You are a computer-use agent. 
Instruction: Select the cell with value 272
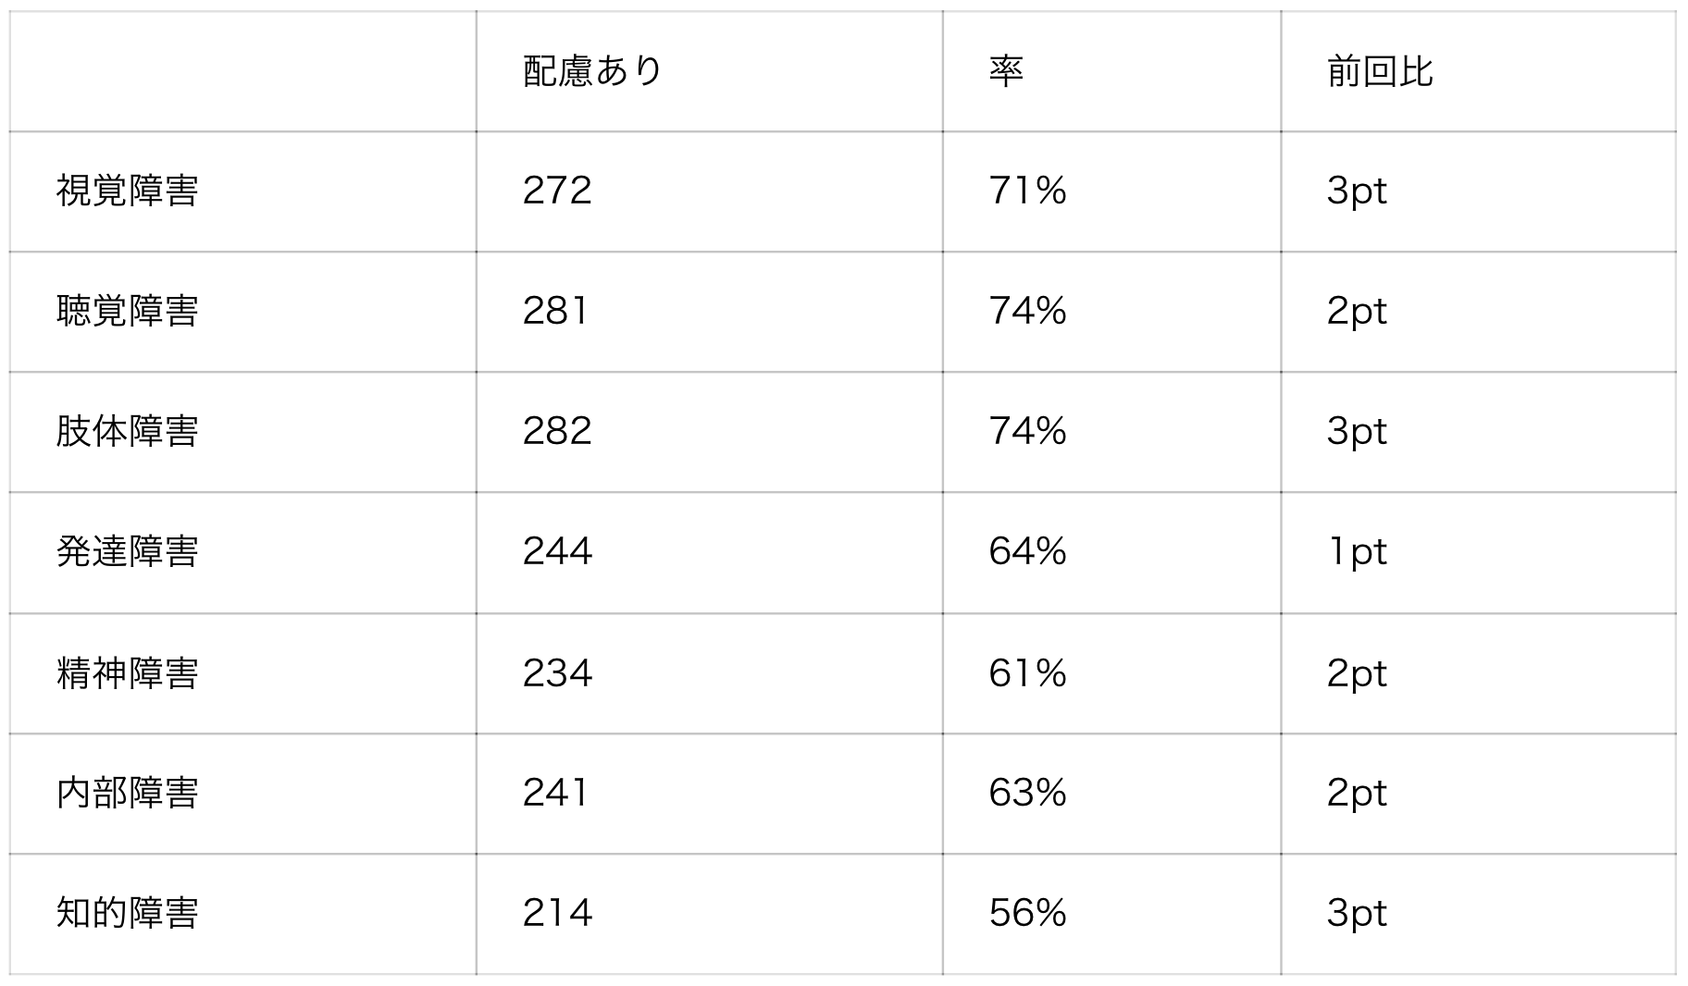click(x=709, y=191)
